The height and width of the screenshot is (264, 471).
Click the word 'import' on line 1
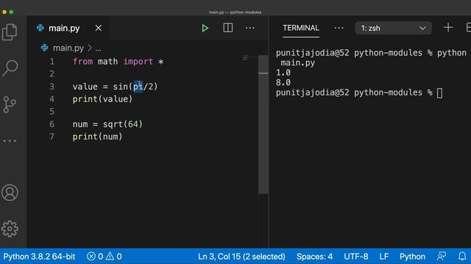coord(138,62)
